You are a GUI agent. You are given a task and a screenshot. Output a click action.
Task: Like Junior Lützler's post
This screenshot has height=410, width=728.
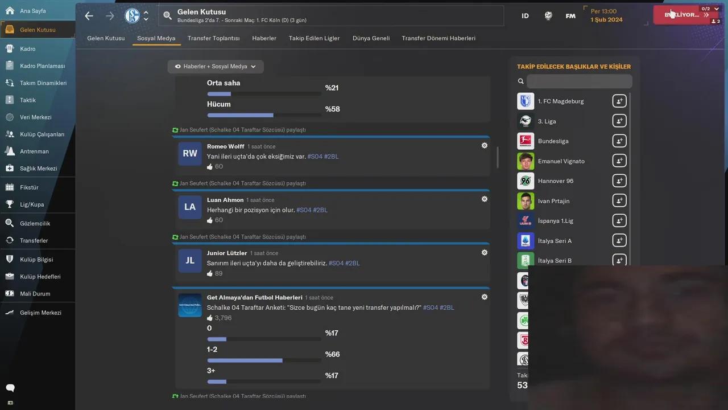point(210,273)
